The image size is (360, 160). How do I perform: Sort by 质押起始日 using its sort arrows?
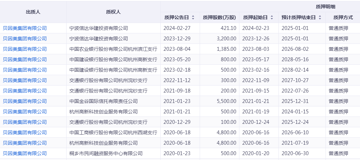272,17
